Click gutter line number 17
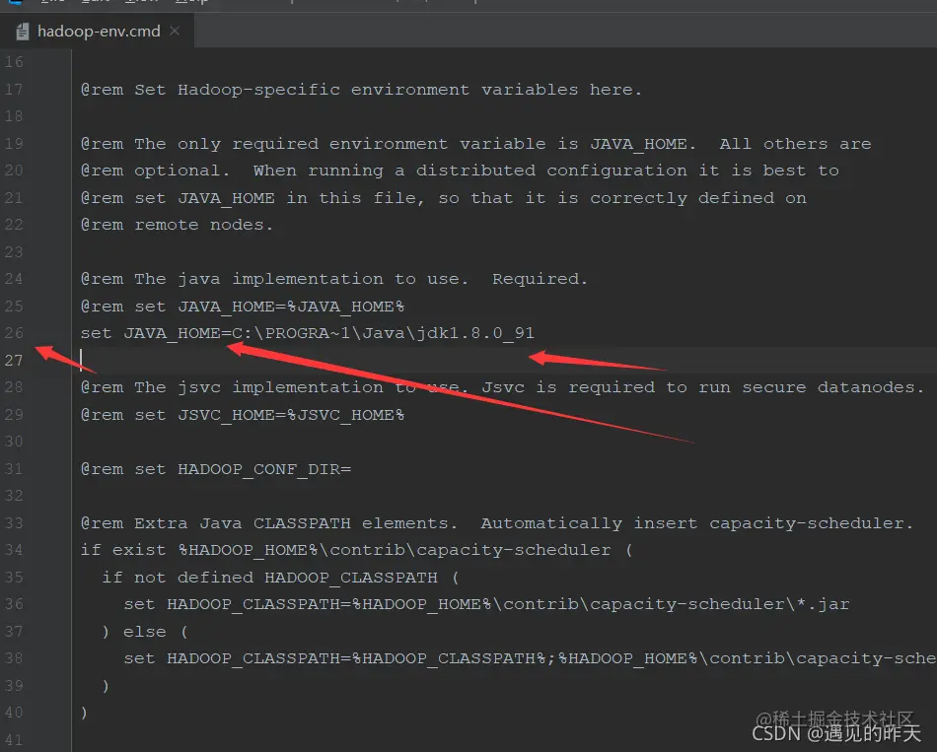 pyautogui.click(x=14, y=90)
